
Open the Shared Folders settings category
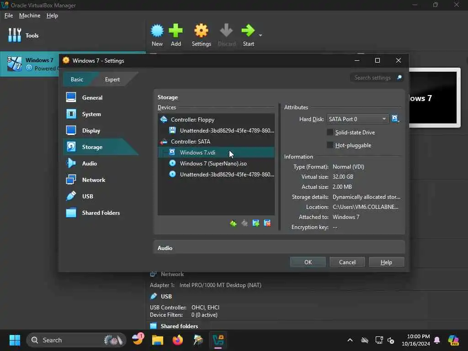point(101,213)
